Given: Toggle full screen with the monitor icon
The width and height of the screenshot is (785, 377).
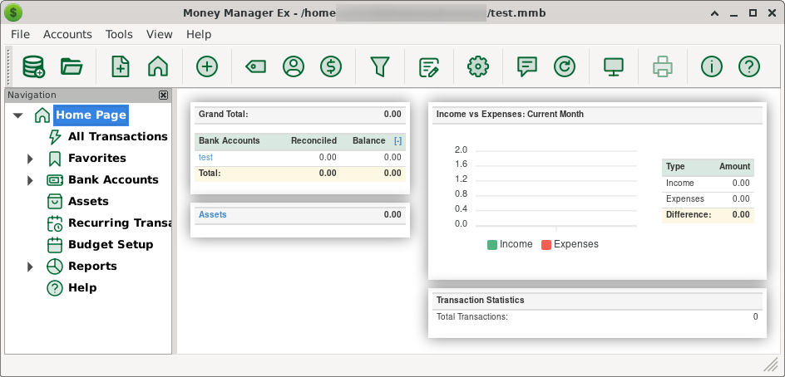Looking at the screenshot, I should point(614,67).
